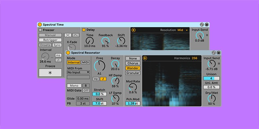The height and width of the screenshot is (129, 259).
Task: Click the -5.71 dB input send value
Action: click(211, 69)
